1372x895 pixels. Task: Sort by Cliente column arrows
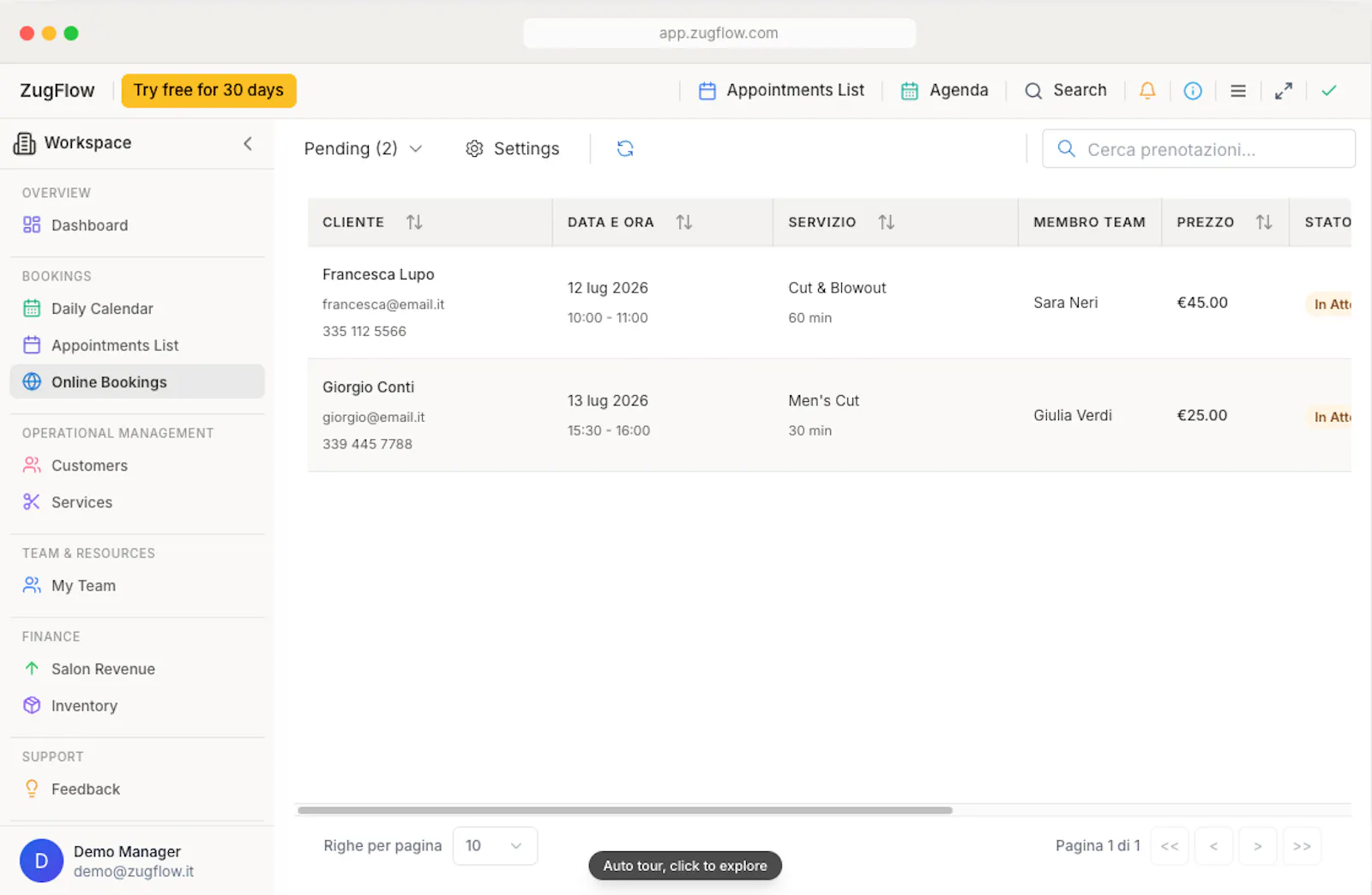pos(414,222)
